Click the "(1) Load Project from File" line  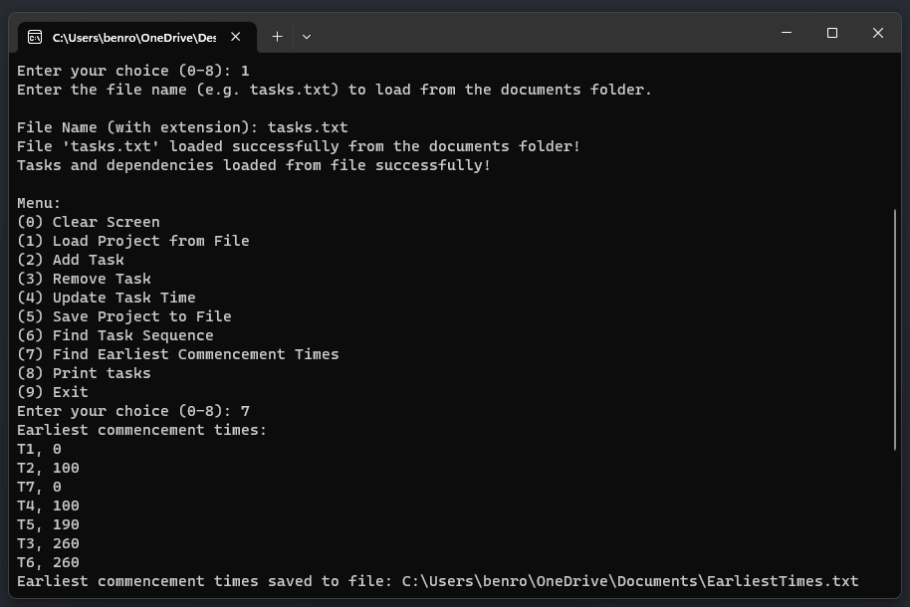click(x=132, y=241)
